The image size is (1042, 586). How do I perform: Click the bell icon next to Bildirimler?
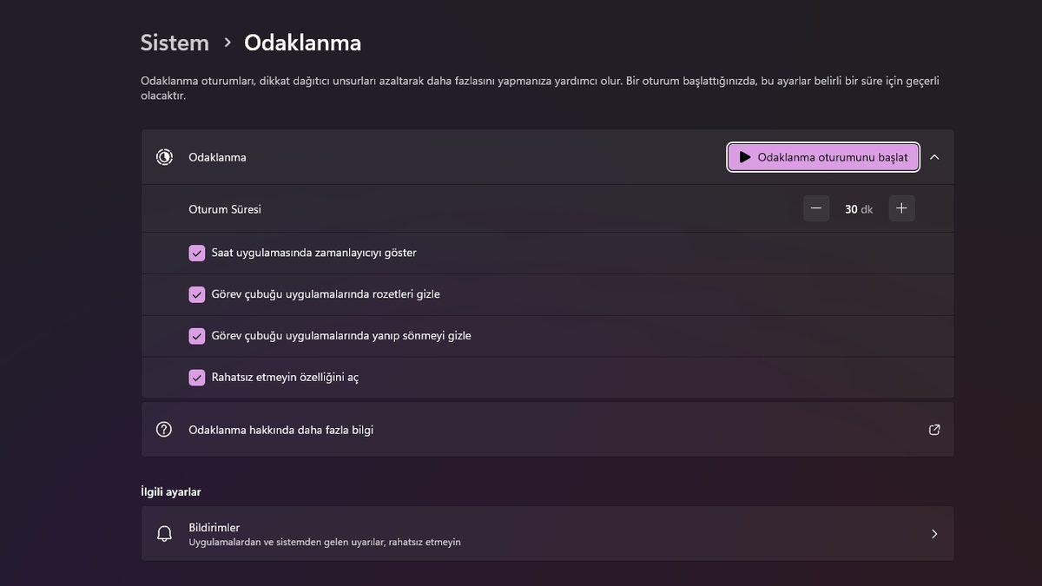click(x=164, y=533)
